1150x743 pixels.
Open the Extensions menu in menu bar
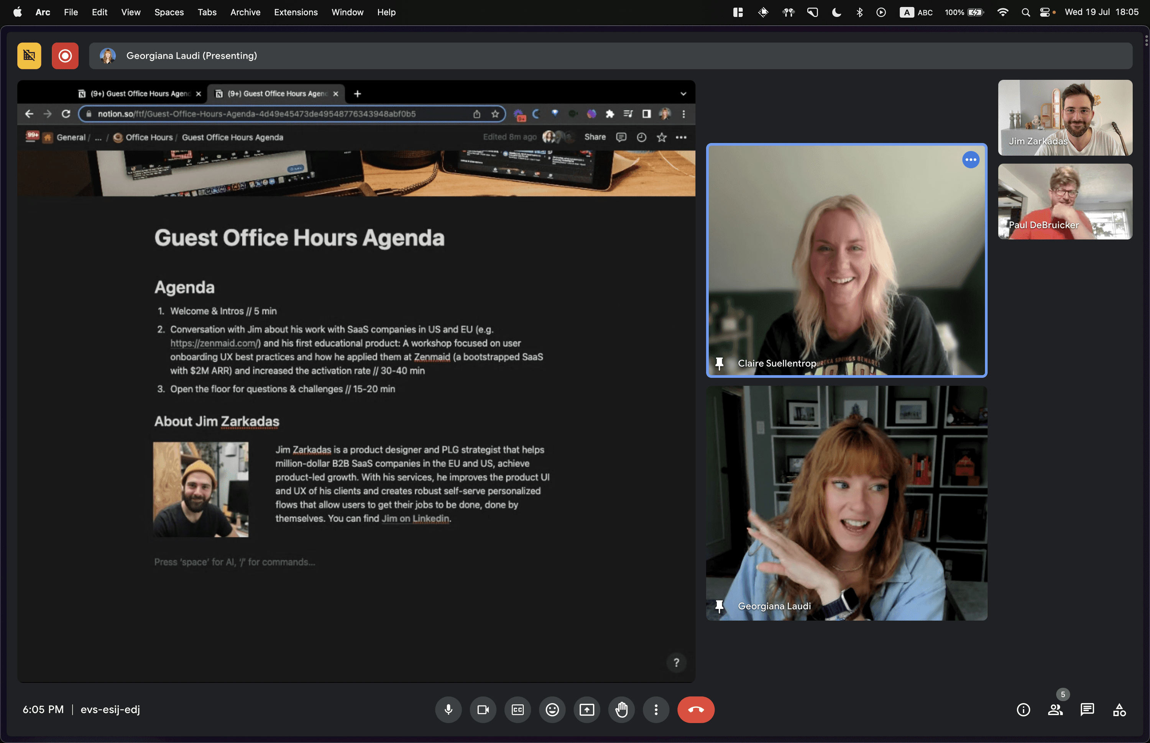click(x=295, y=12)
